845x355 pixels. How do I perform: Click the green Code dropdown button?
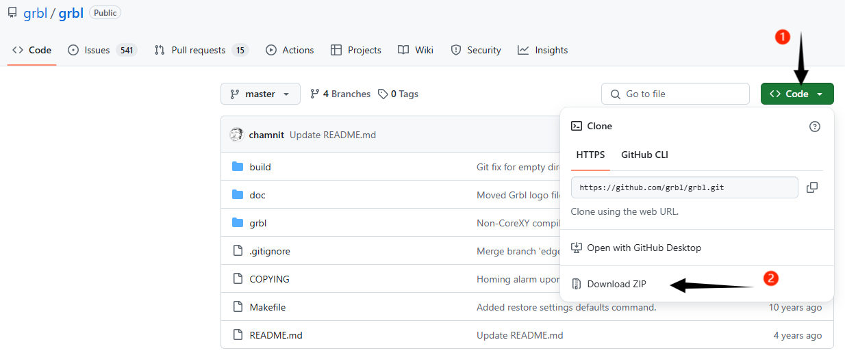coord(797,94)
